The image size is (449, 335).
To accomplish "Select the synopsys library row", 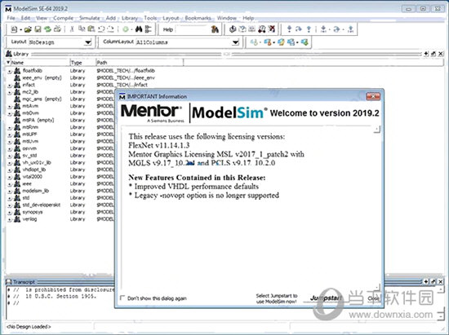I will pyautogui.click(x=33, y=212).
